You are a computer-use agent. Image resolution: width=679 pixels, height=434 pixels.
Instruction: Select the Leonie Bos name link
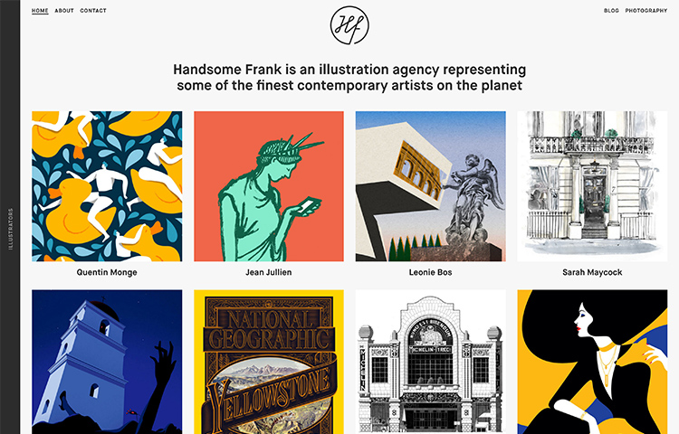pos(430,272)
